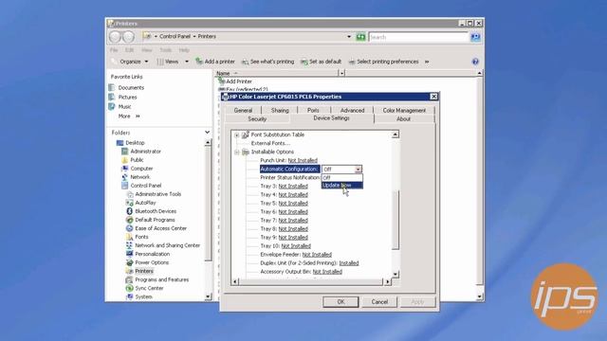Switch to the General tab

pos(243,110)
